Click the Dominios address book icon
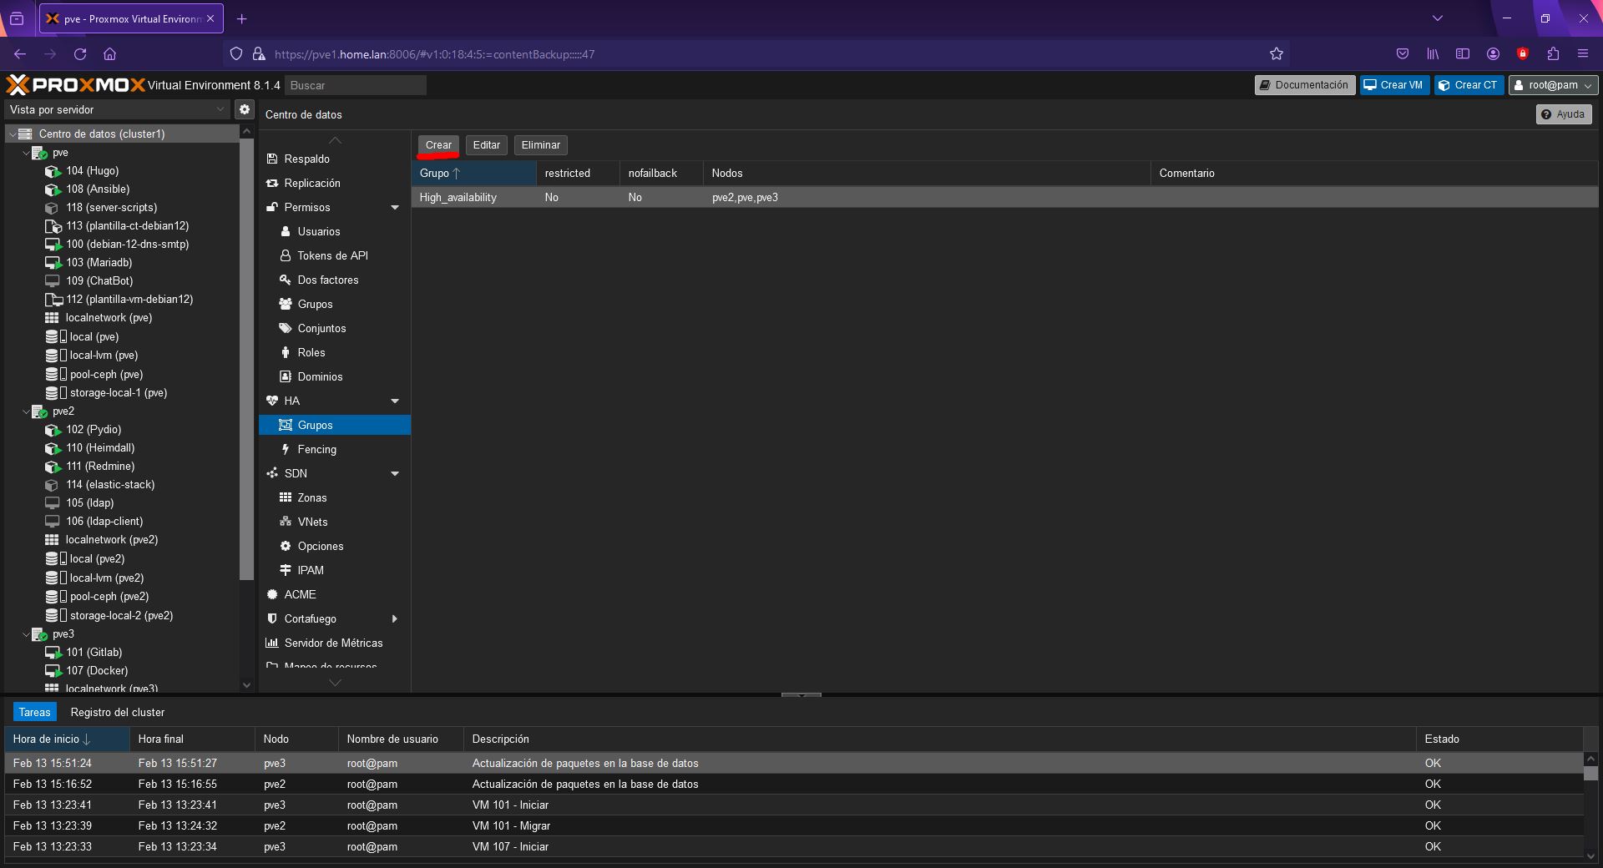The height and width of the screenshot is (868, 1603). pos(286,376)
